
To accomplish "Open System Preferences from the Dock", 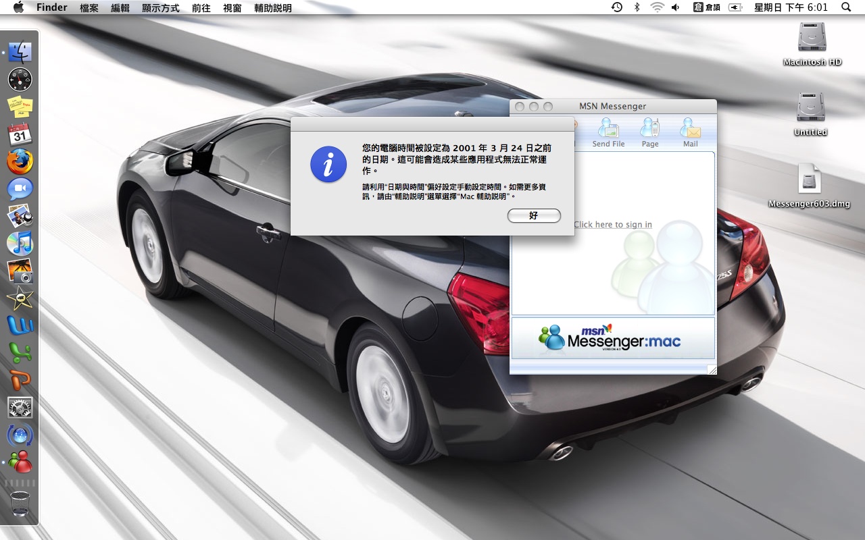I will pyautogui.click(x=20, y=407).
